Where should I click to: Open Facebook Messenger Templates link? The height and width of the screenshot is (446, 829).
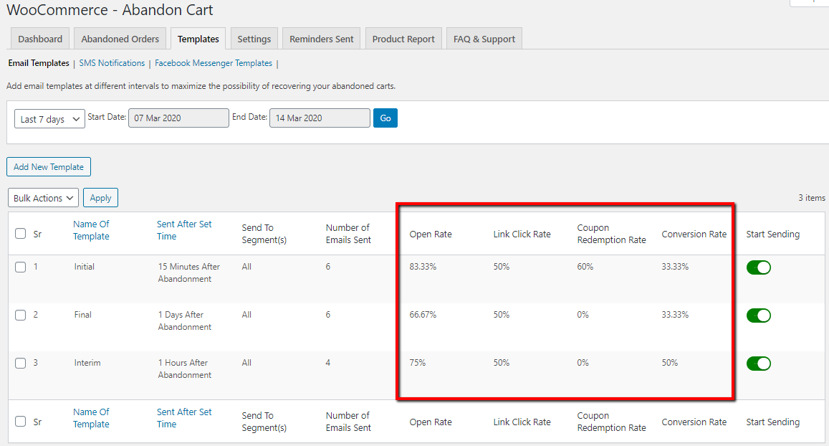pos(214,63)
